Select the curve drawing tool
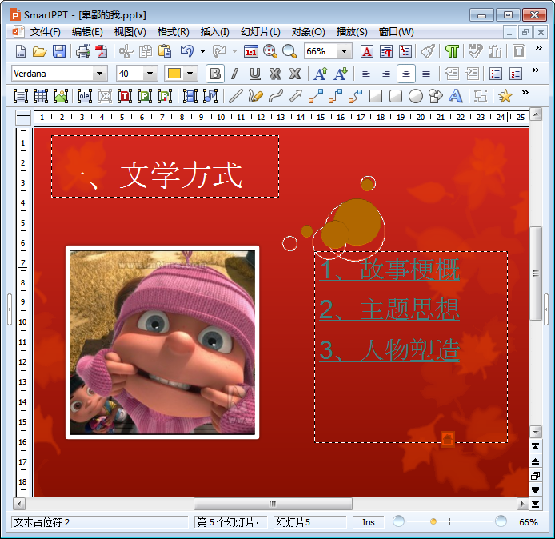Viewport: 555px width, 539px height. [276, 96]
